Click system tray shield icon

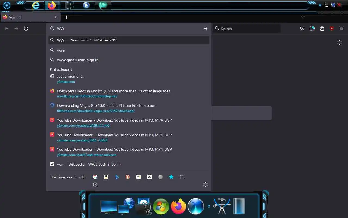click(x=333, y=5)
